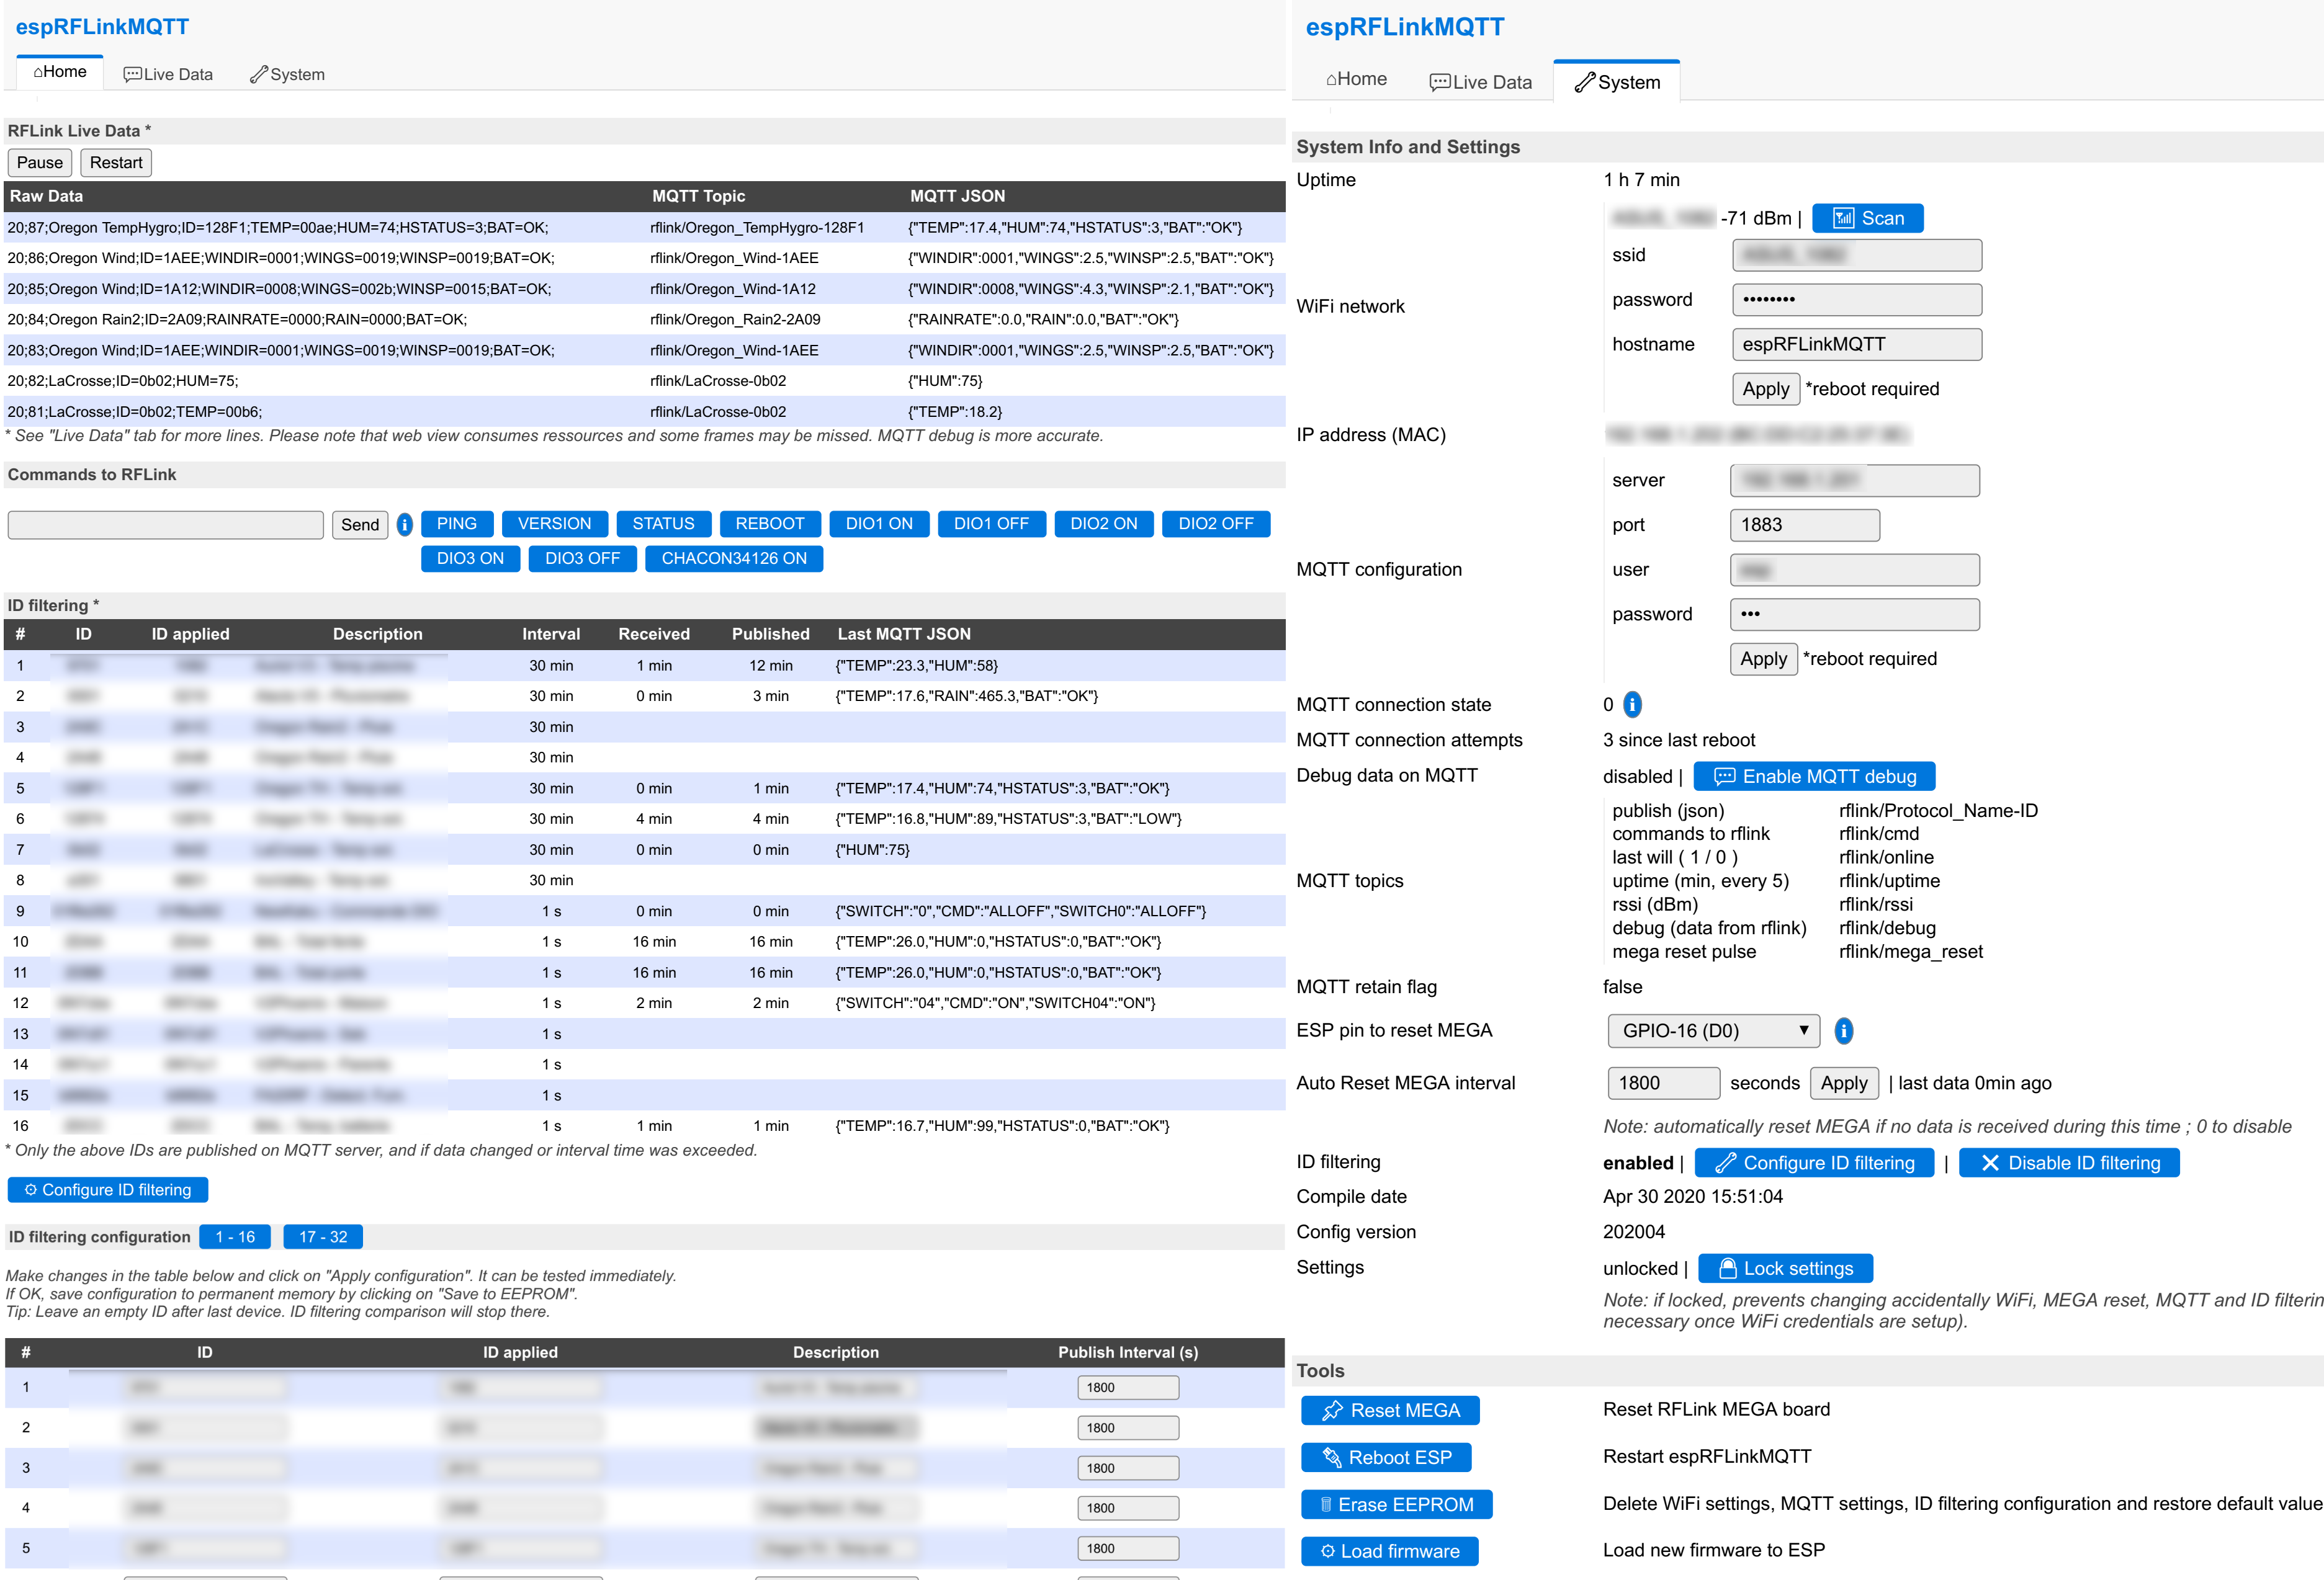Click the RFLink command input field
The width and height of the screenshot is (2324, 1580).
166,525
